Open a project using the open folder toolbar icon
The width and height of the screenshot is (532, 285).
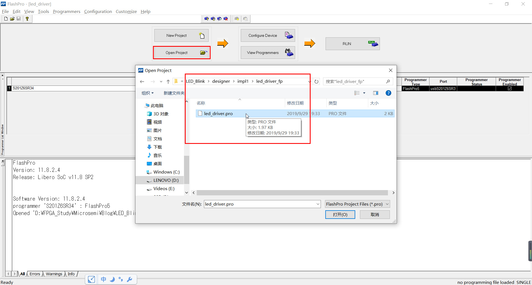[x=12, y=19]
